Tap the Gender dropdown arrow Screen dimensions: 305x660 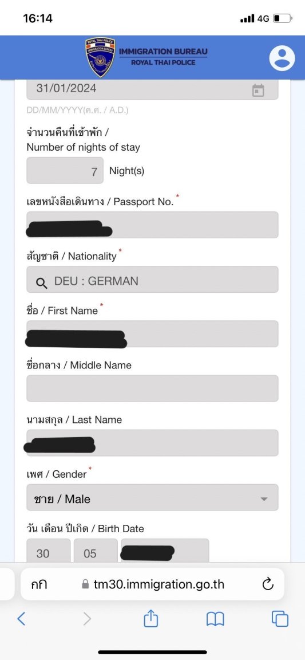tap(264, 499)
